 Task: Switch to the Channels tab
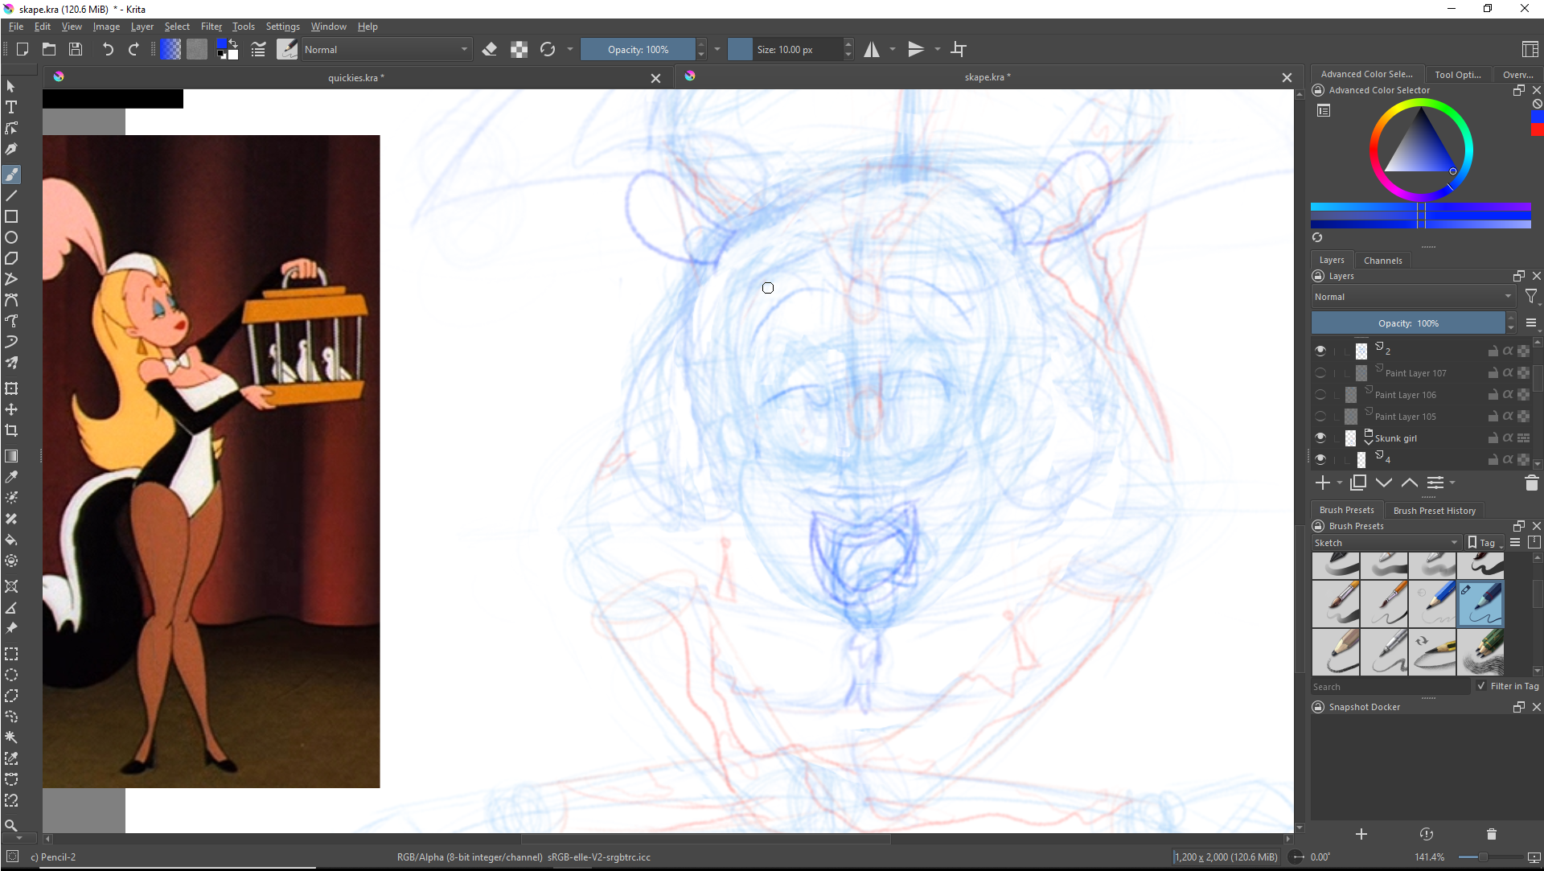point(1382,261)
